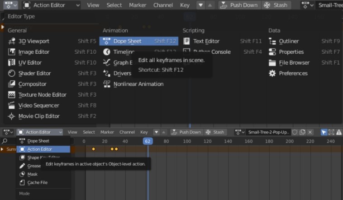Click the new action duplicate button
Image resolution: width=343 pixels, height=200 pixels.
302,132
